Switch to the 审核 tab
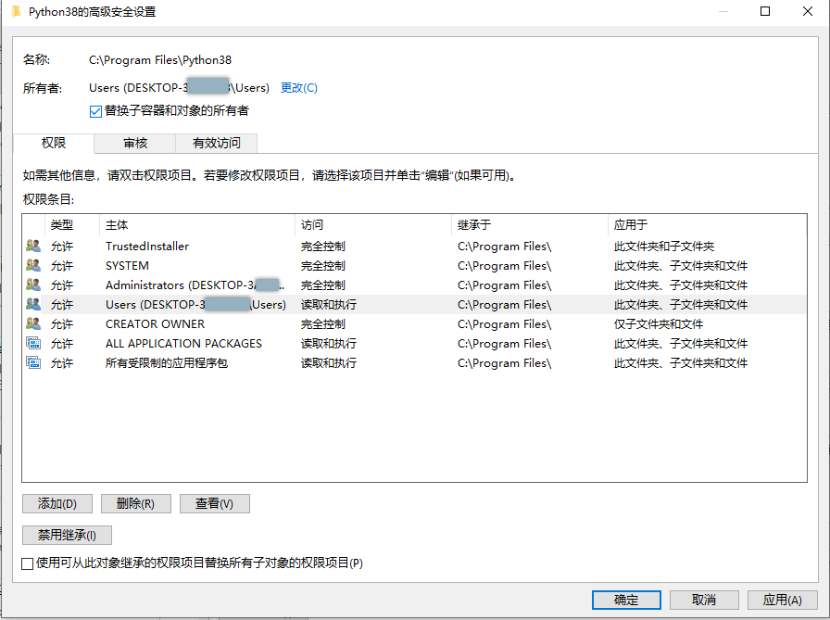Viewport: 830px width, 620px height. pos(135,143)
